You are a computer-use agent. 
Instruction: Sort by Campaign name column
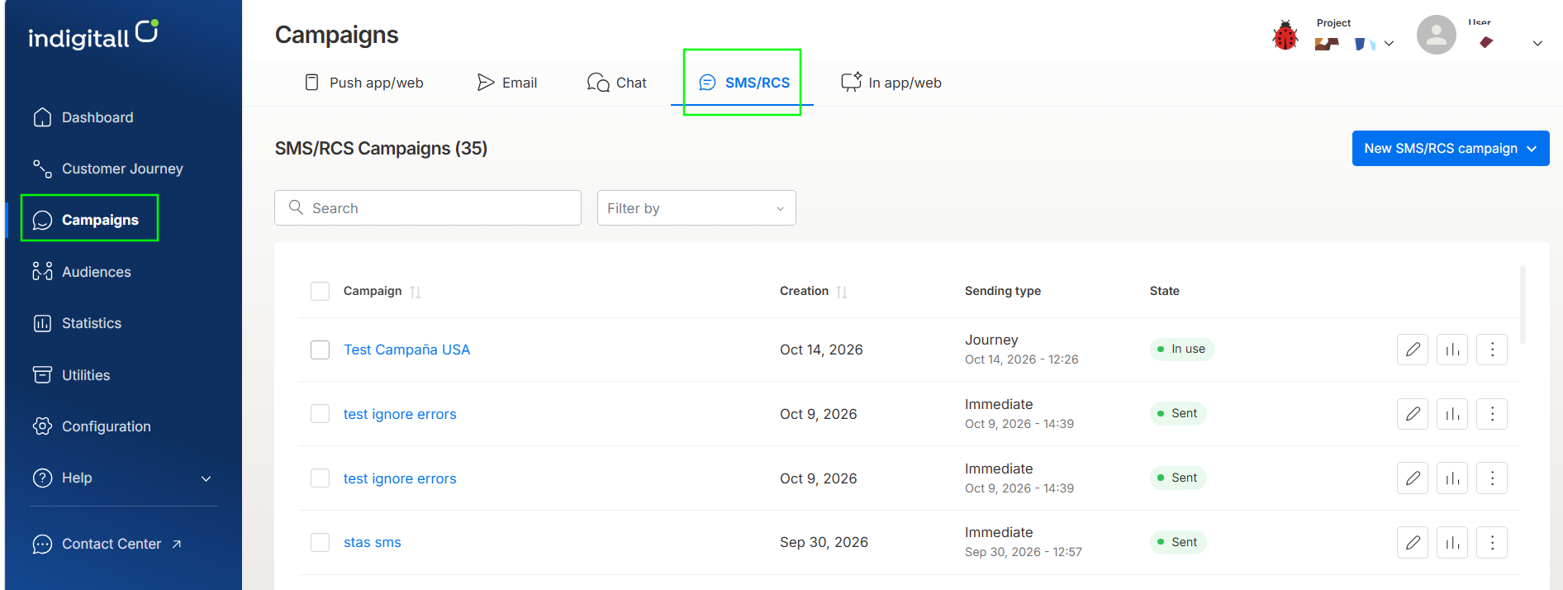click(416, 292)
